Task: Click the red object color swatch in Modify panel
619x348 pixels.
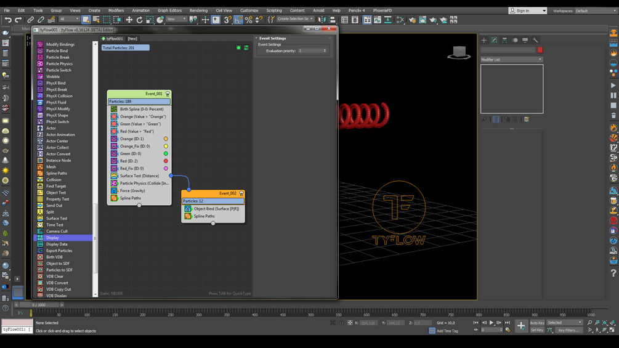Action: tap(540, 50)
